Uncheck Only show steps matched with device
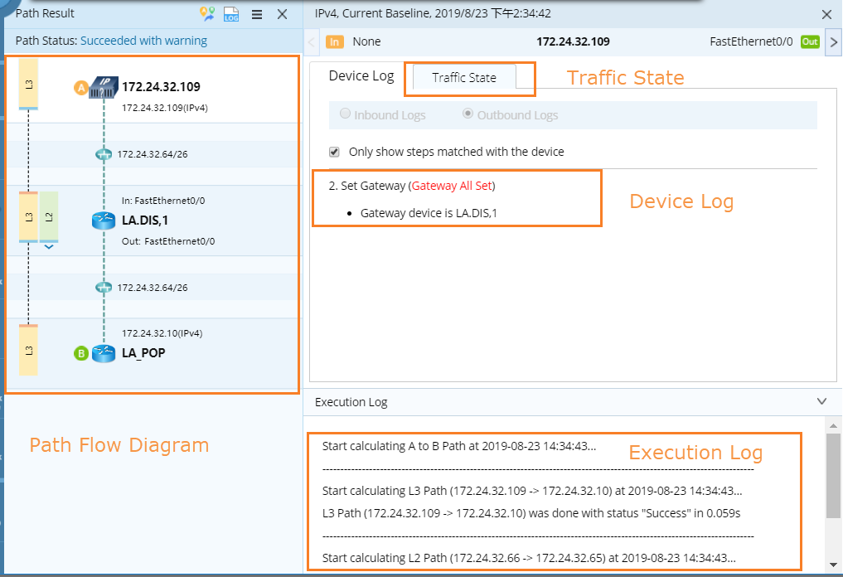 [334, 152]
